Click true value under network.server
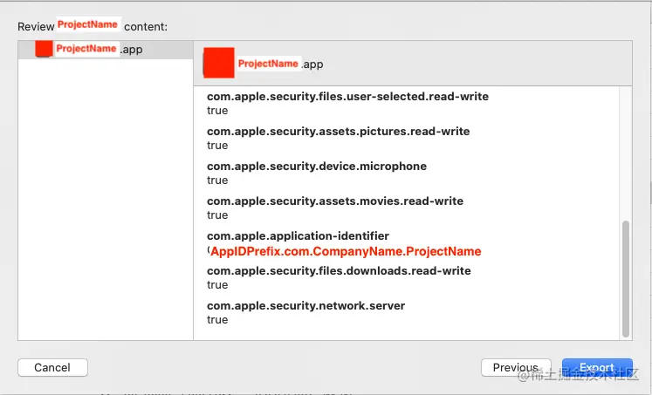The height and width of the screenshot is (395, 652). (217, 320)
